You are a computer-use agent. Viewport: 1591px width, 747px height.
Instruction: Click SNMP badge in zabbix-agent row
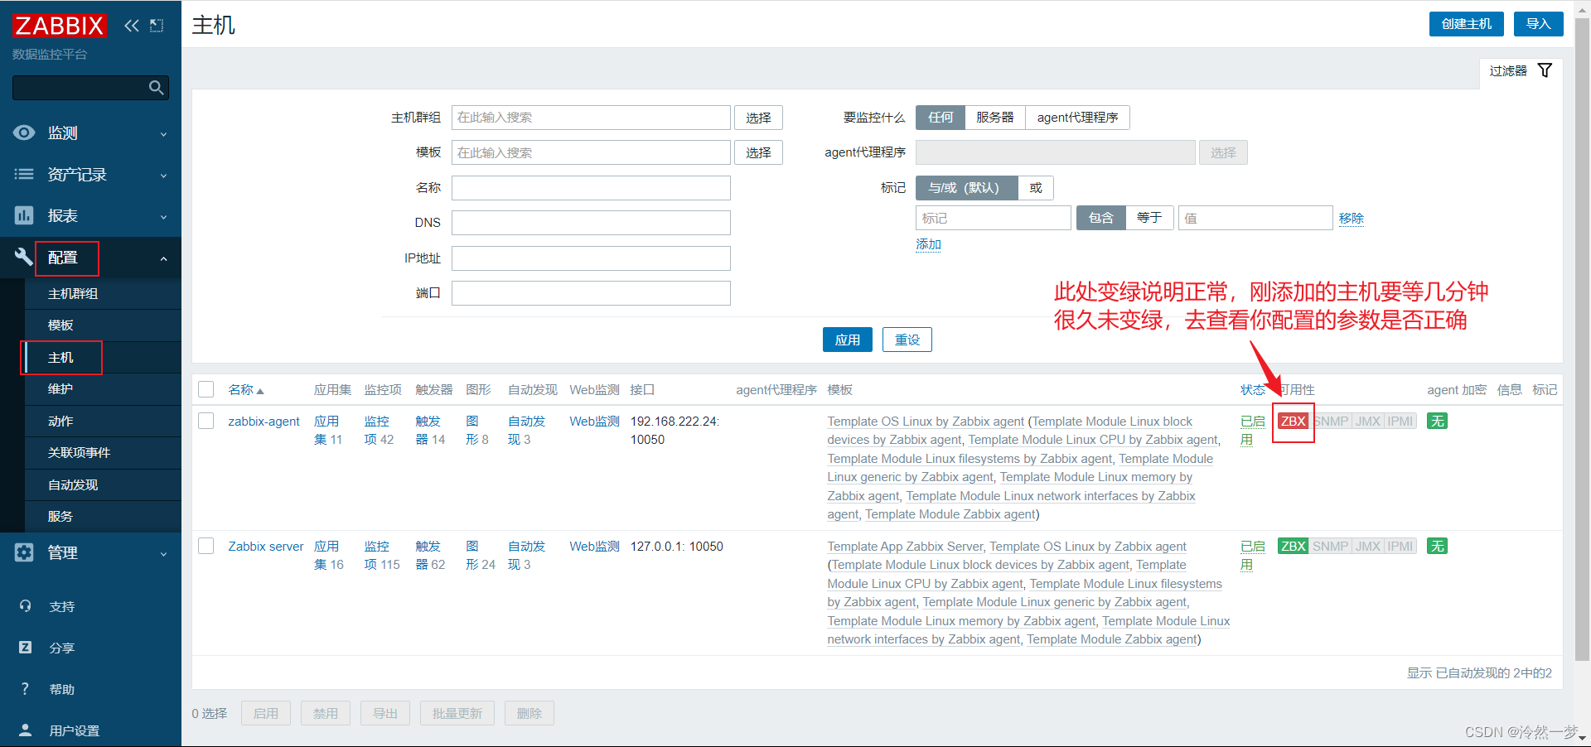[1331, 421]
